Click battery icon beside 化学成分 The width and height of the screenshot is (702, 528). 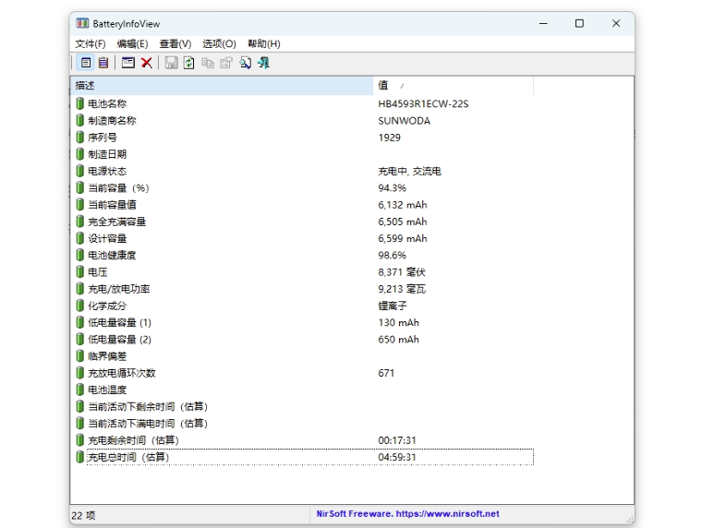pyautogui.click(x=79, y=306)
